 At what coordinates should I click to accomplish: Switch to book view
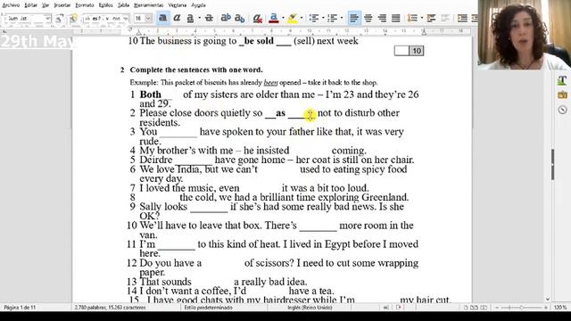[x=484, y=308]
